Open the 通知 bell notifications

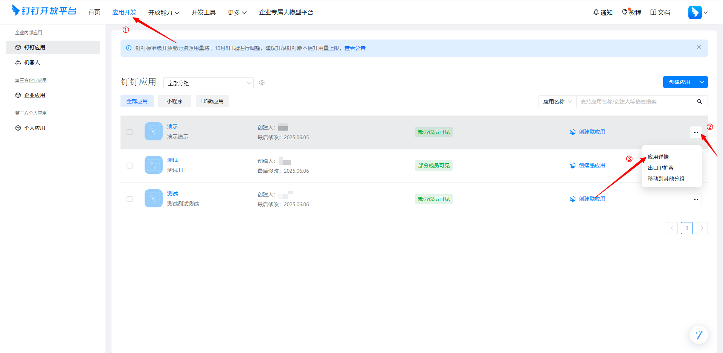602,12
